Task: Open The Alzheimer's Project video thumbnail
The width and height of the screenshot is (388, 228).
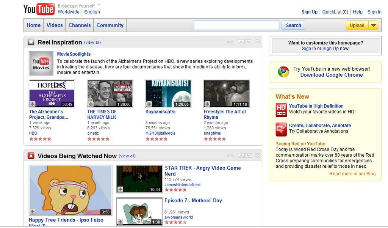Action: click(52, 94)
